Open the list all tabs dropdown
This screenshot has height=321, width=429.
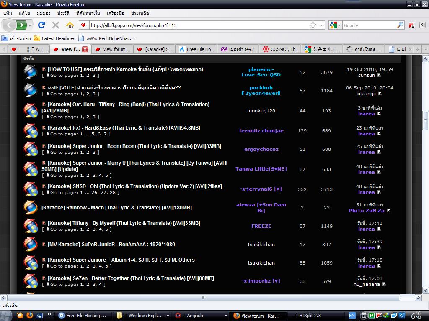(426, 49)
